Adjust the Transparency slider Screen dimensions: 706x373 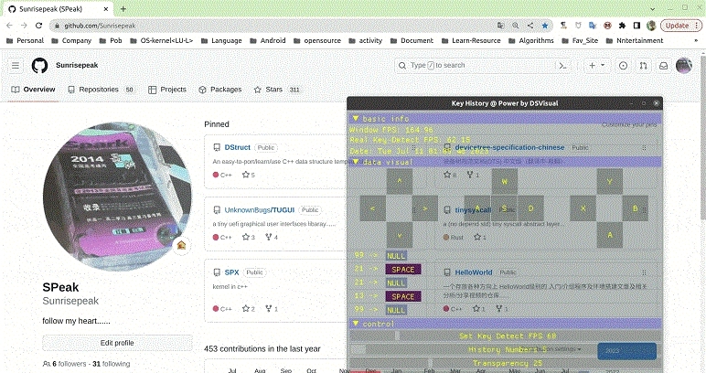[x=505, y=363]
